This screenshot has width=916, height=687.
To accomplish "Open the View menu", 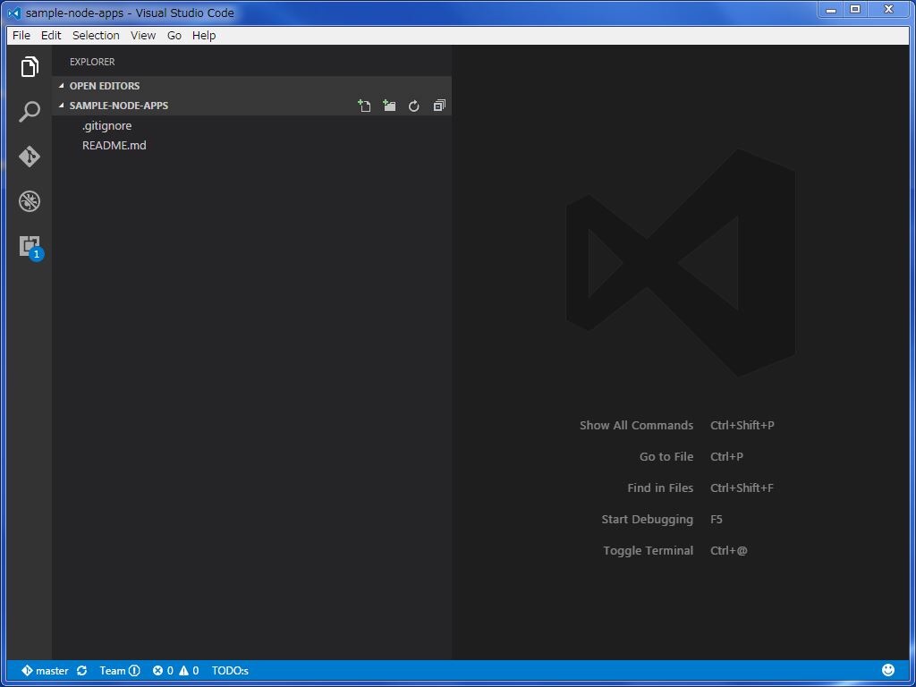I will pyautogui.click(x=143, y=36).
